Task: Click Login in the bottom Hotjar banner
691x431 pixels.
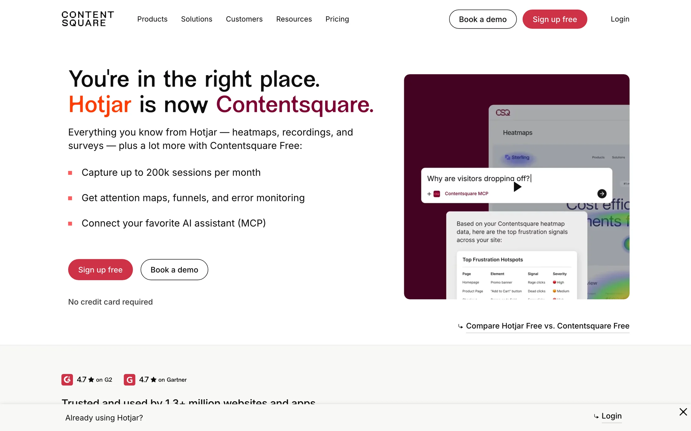Action: 612,416
